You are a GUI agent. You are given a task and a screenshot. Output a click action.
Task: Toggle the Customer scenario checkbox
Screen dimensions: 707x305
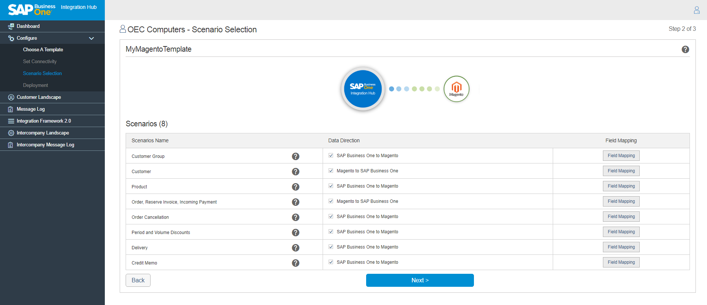[x=331, y=171]
